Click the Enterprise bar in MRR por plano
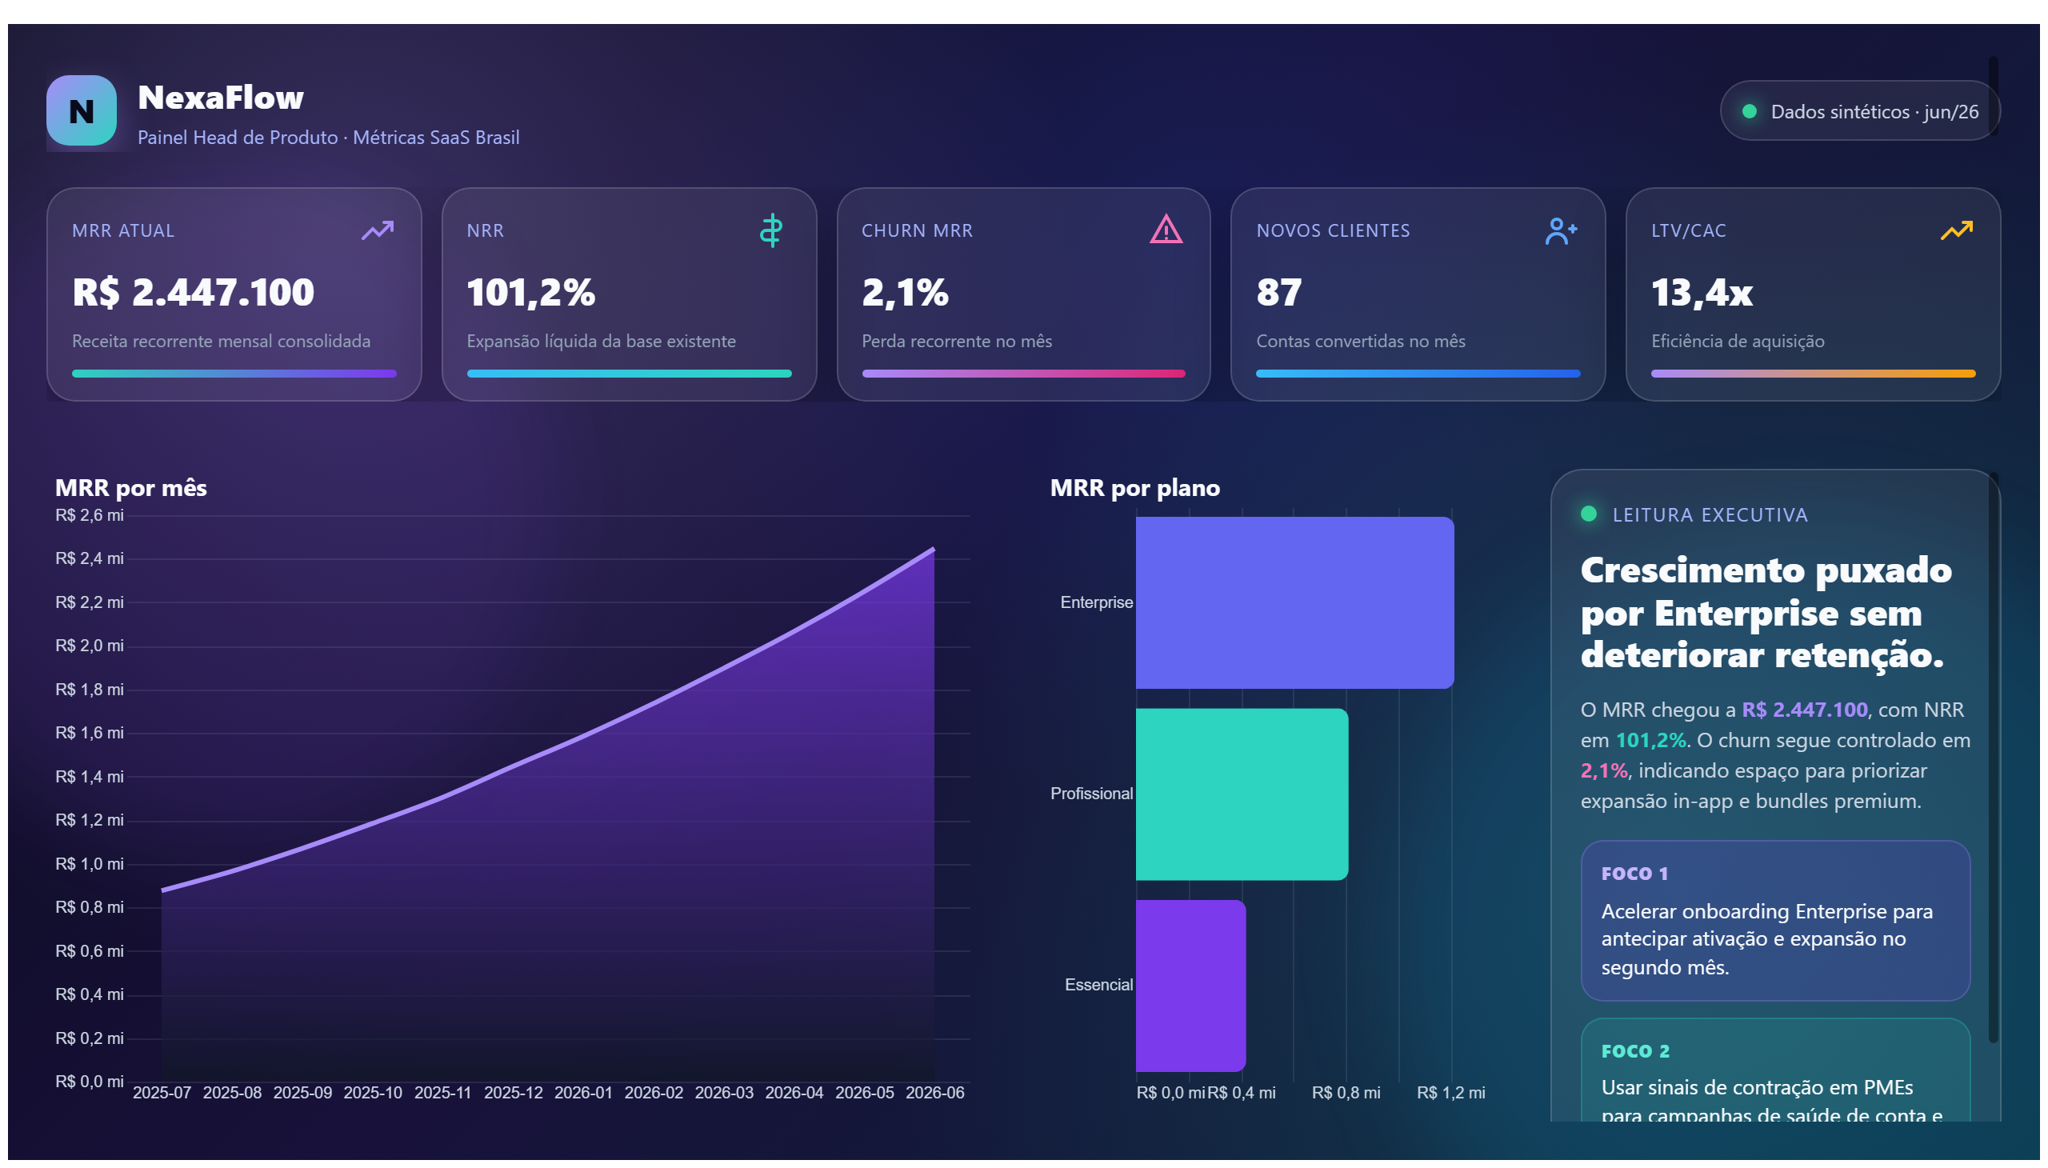The image size is (2048, 1168). pos(1294,602)
